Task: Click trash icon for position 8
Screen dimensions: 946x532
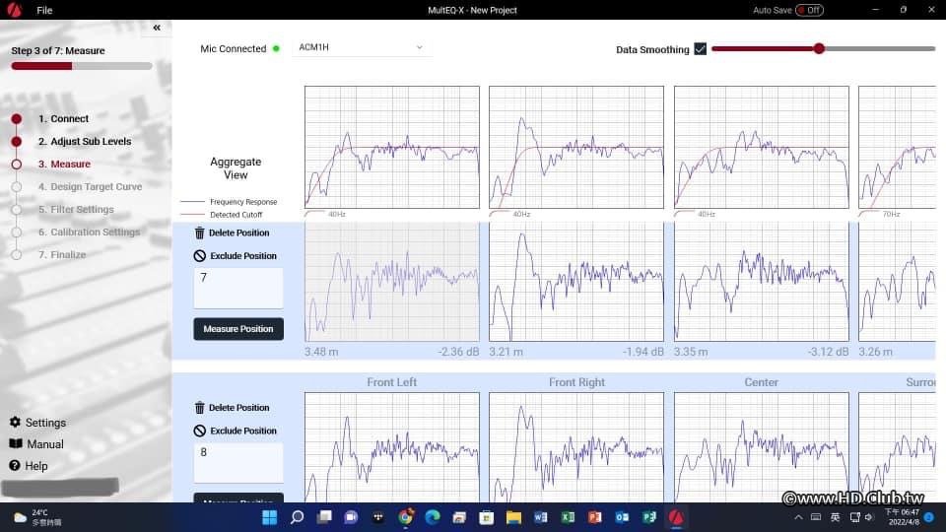Action: coord(200,408)
